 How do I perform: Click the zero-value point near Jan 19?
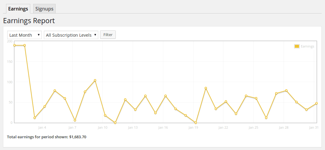point(196,123)
